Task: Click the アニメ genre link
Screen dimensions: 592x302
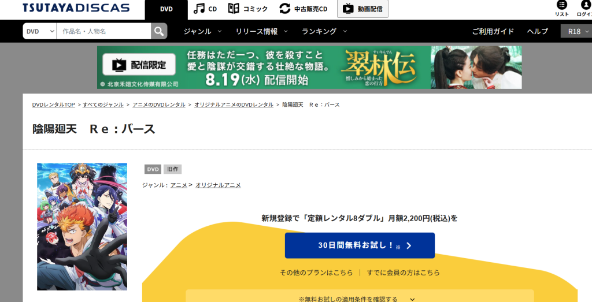Action: click(x=179, y=185)
